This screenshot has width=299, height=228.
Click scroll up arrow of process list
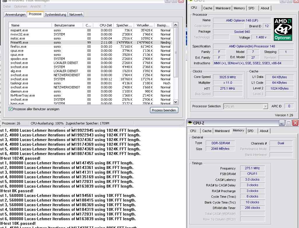(176, 25)
